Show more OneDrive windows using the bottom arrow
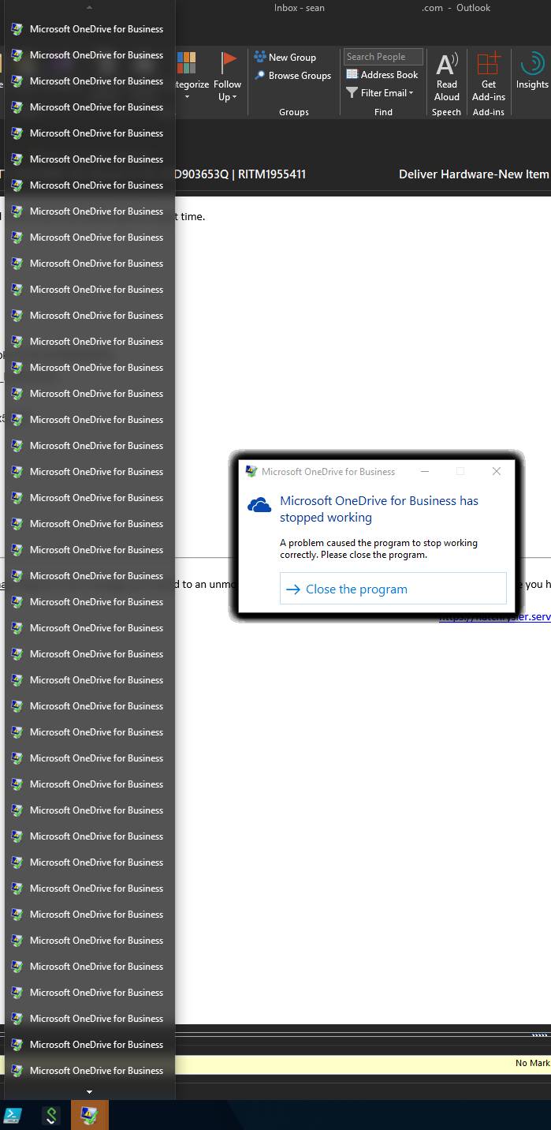Image resolution: width=551 pixels, height=1130 pixels. (x=89, y=1092)
